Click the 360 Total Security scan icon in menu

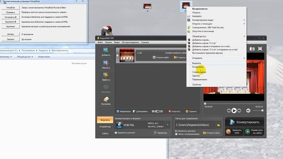tap(189, 27)
